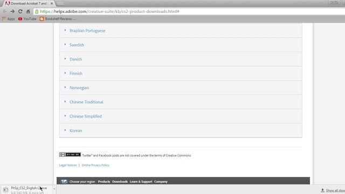
Task: Click the Creative Commons license badge
Action: [70, 155]
